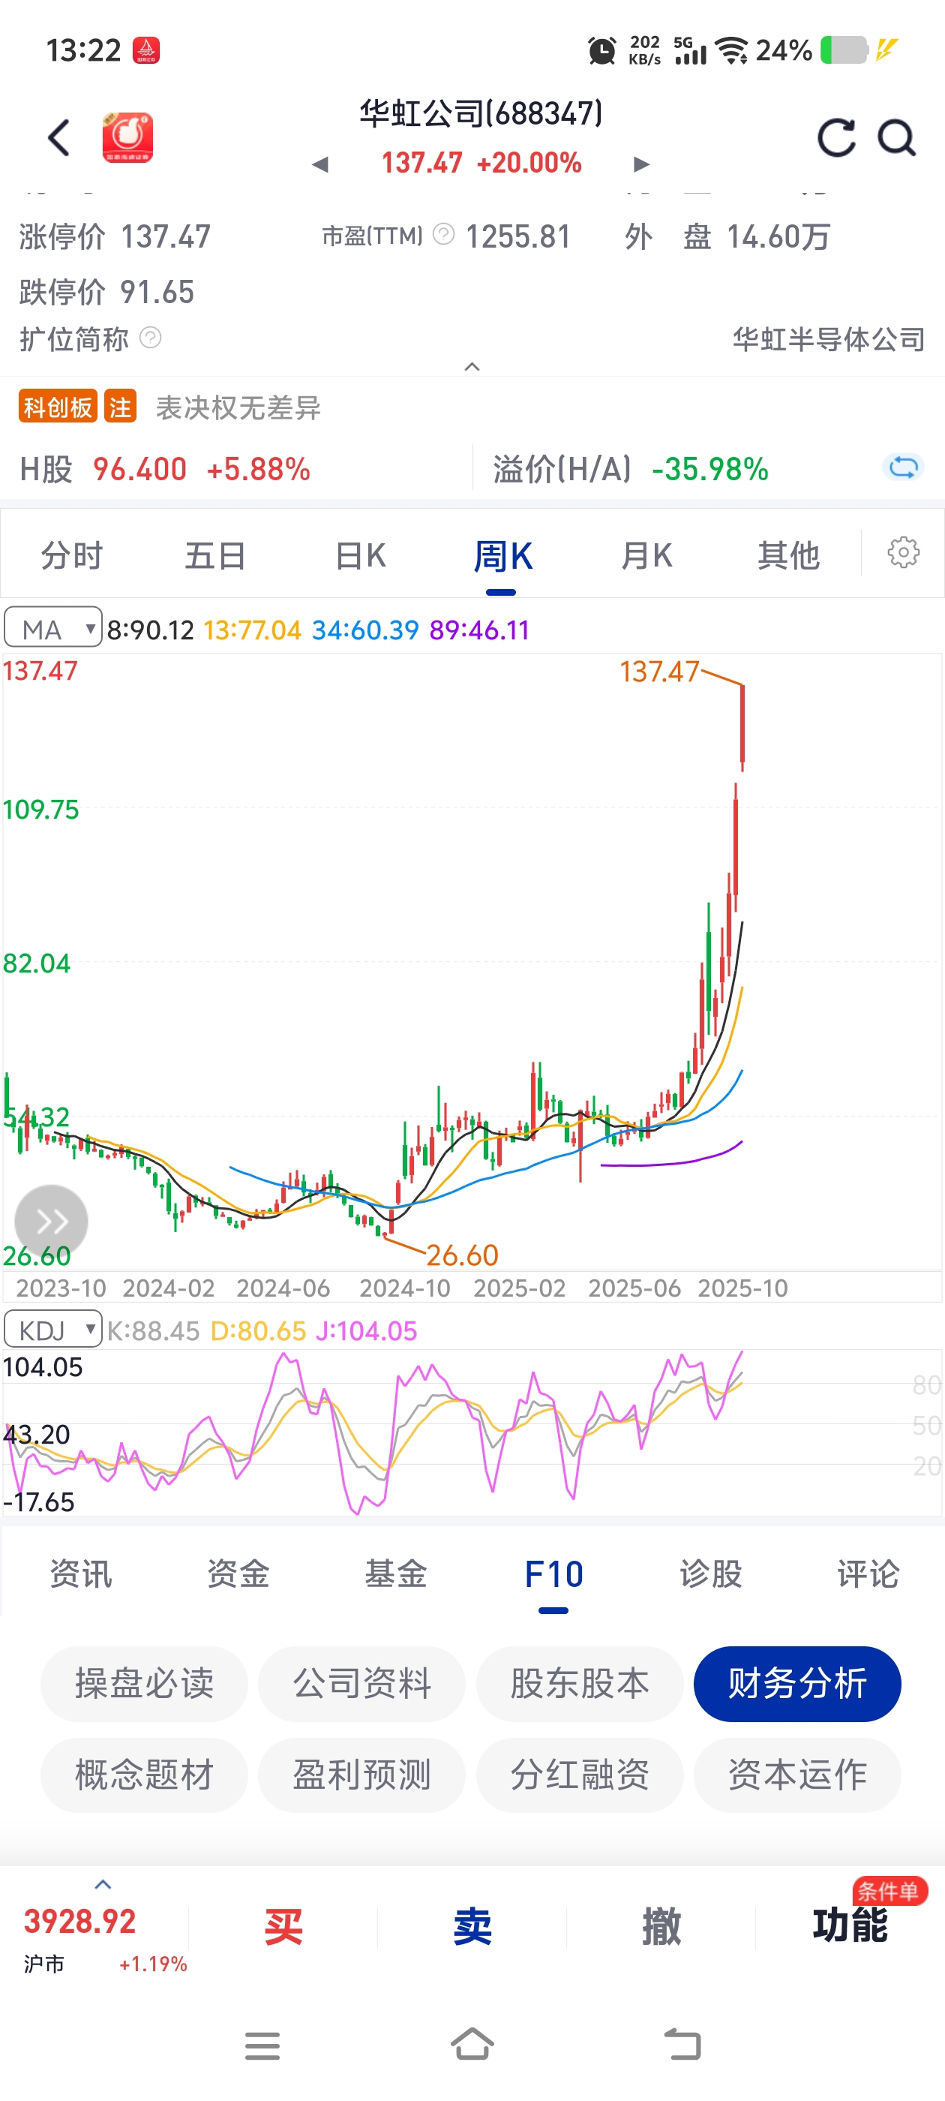Tap the 沪市 index value 3928.92
This screenshot has width=945, height=2101.
pyautogui.click(x=79, y=1922)
